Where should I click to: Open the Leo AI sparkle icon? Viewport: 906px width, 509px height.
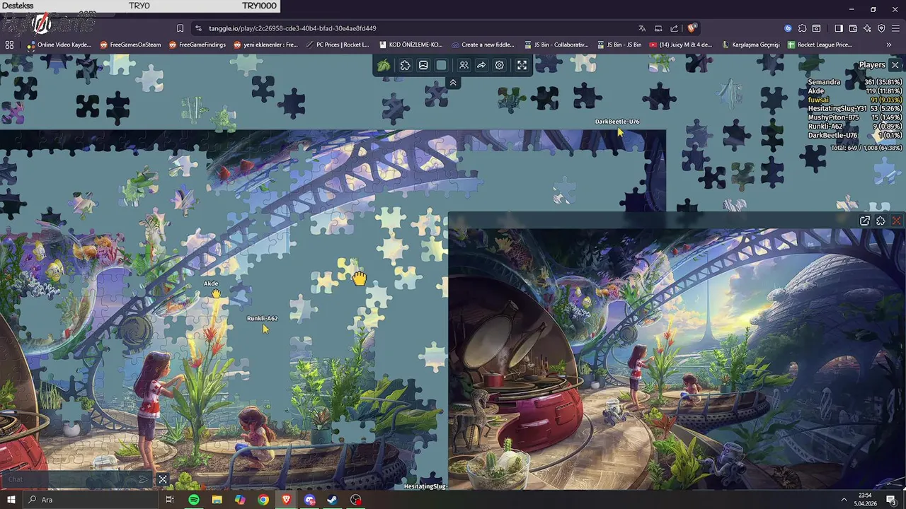(x=867, y=28)
